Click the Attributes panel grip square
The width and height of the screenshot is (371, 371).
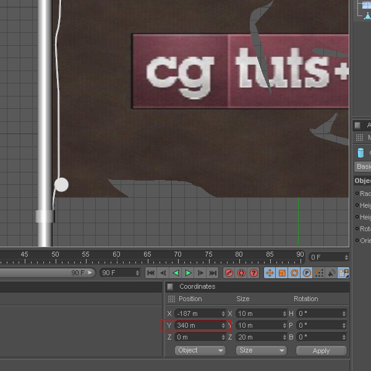coord(357,125)
